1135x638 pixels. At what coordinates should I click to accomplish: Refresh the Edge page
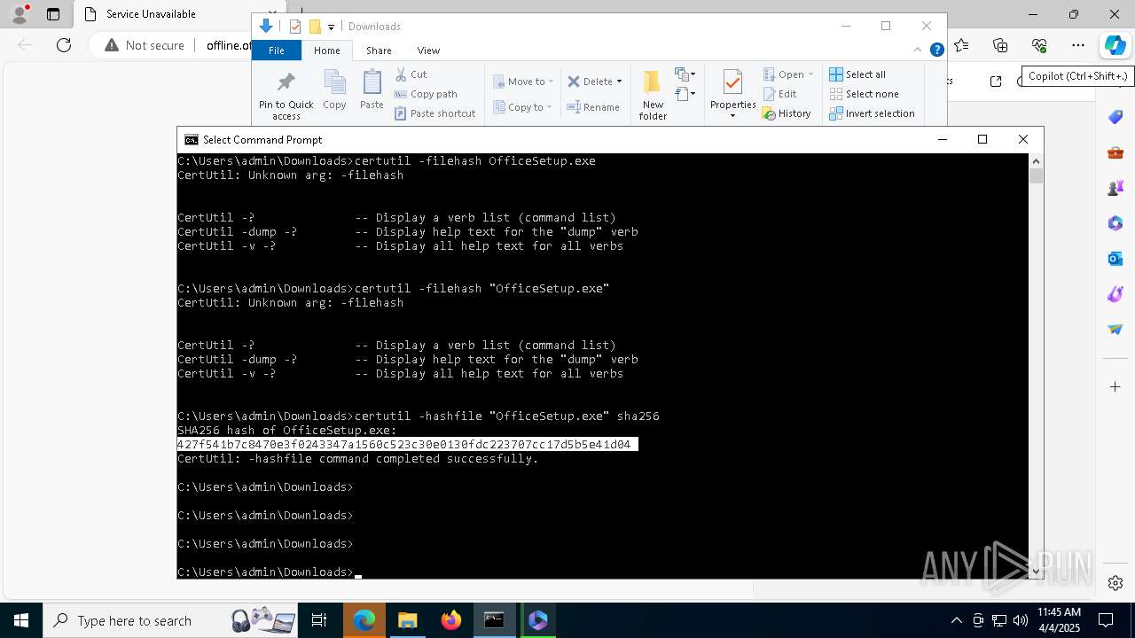(64, 45)
